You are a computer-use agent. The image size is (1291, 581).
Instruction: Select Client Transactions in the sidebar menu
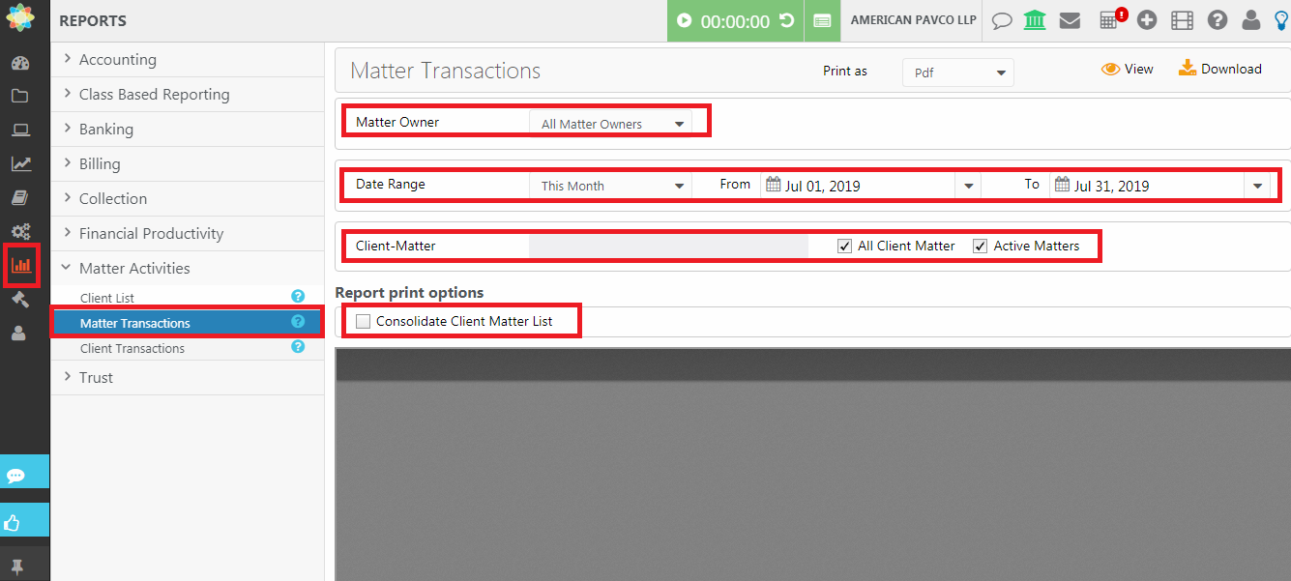click(135, 348)
